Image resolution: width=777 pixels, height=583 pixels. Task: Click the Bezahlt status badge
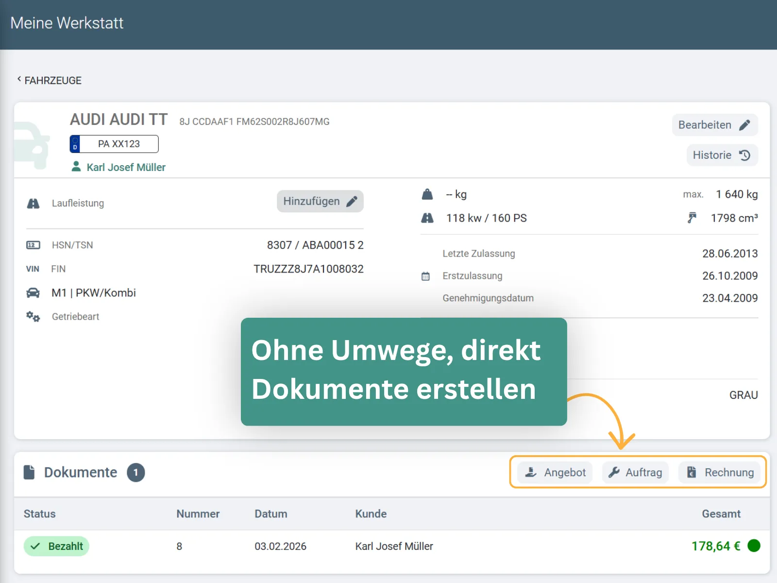pos(56,546)
